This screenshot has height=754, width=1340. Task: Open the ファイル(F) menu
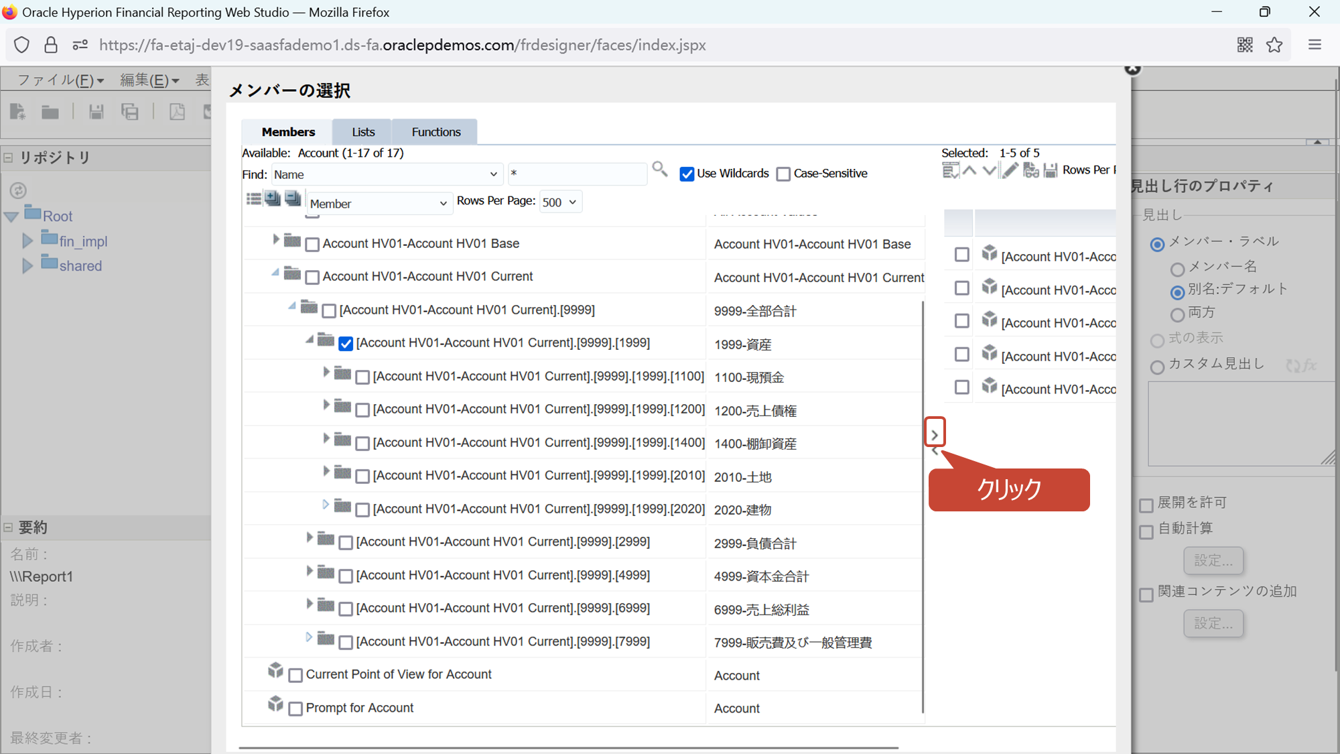[60, 80]
